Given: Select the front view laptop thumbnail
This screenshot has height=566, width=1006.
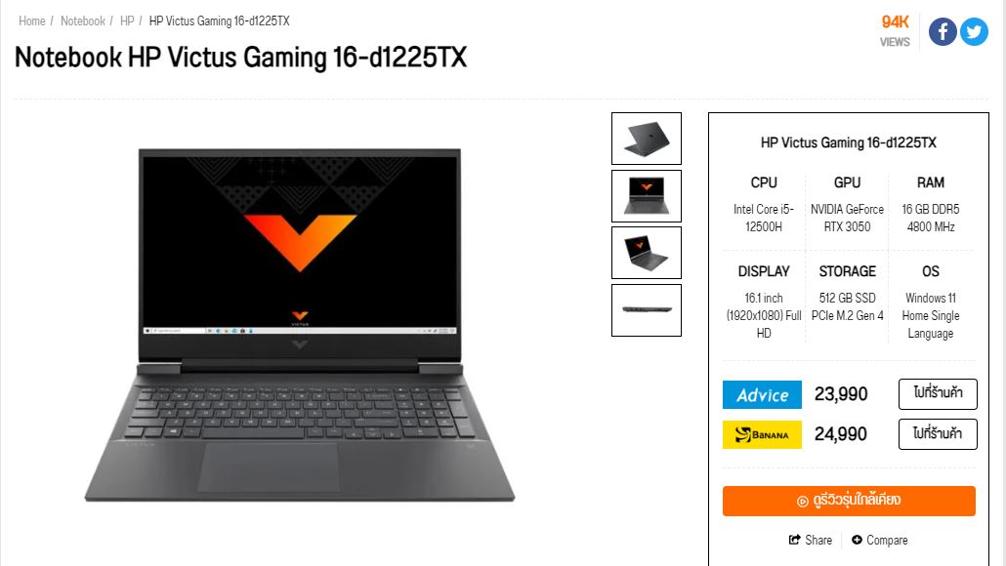Looking at the screenshot, I should [x=647, y=196].
